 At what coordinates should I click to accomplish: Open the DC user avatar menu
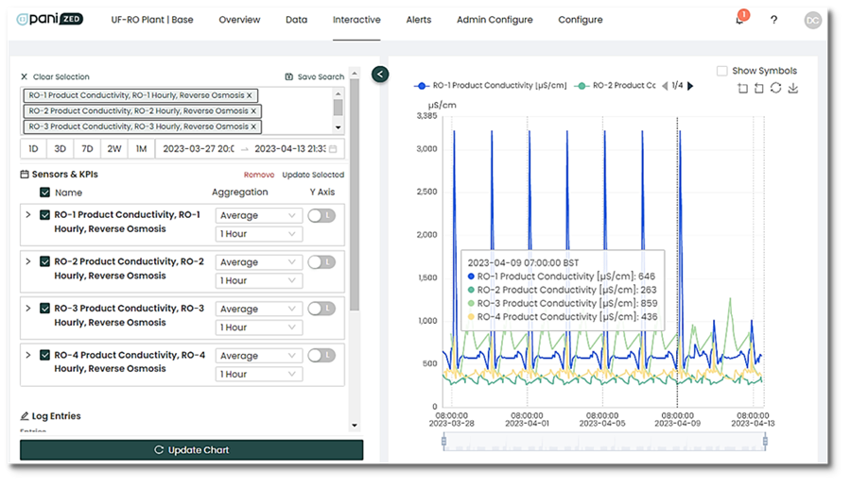tap(812, 20)
